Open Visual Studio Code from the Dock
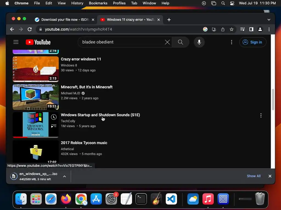 (171, 199)
